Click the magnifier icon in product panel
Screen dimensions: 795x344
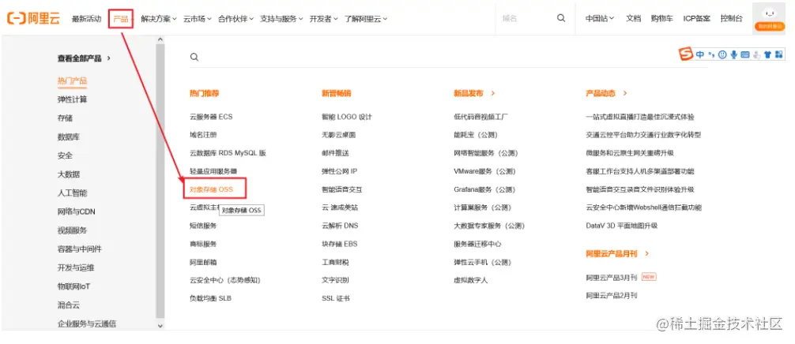point(194,57)
